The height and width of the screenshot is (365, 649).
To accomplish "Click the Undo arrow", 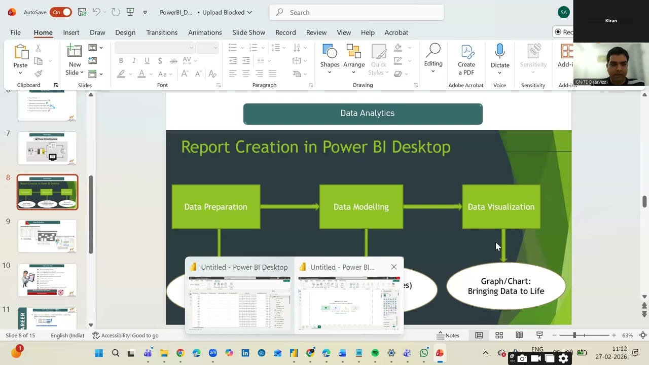I will pyautogui.click(x=96, y=12).
